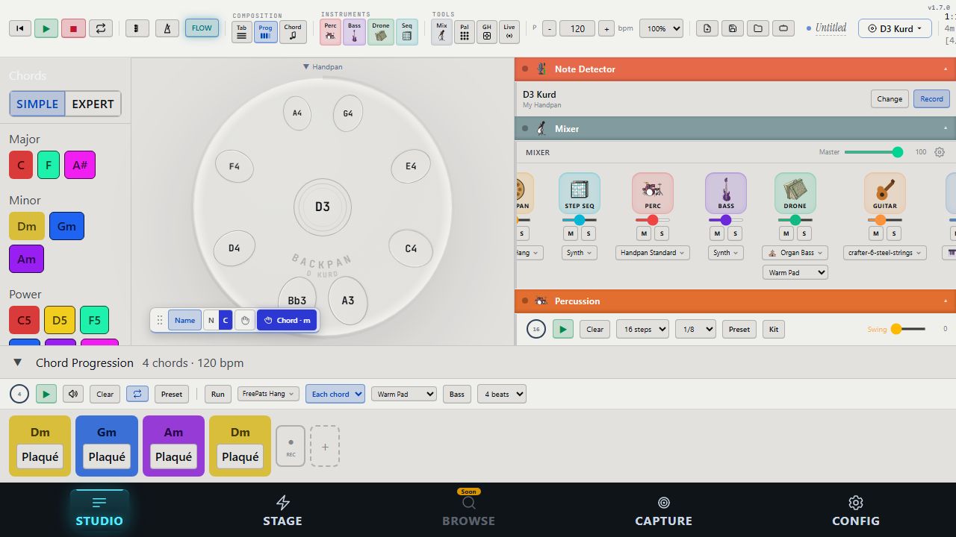
Task: Select the N option in the handpan toolbar
Action: 211,320
